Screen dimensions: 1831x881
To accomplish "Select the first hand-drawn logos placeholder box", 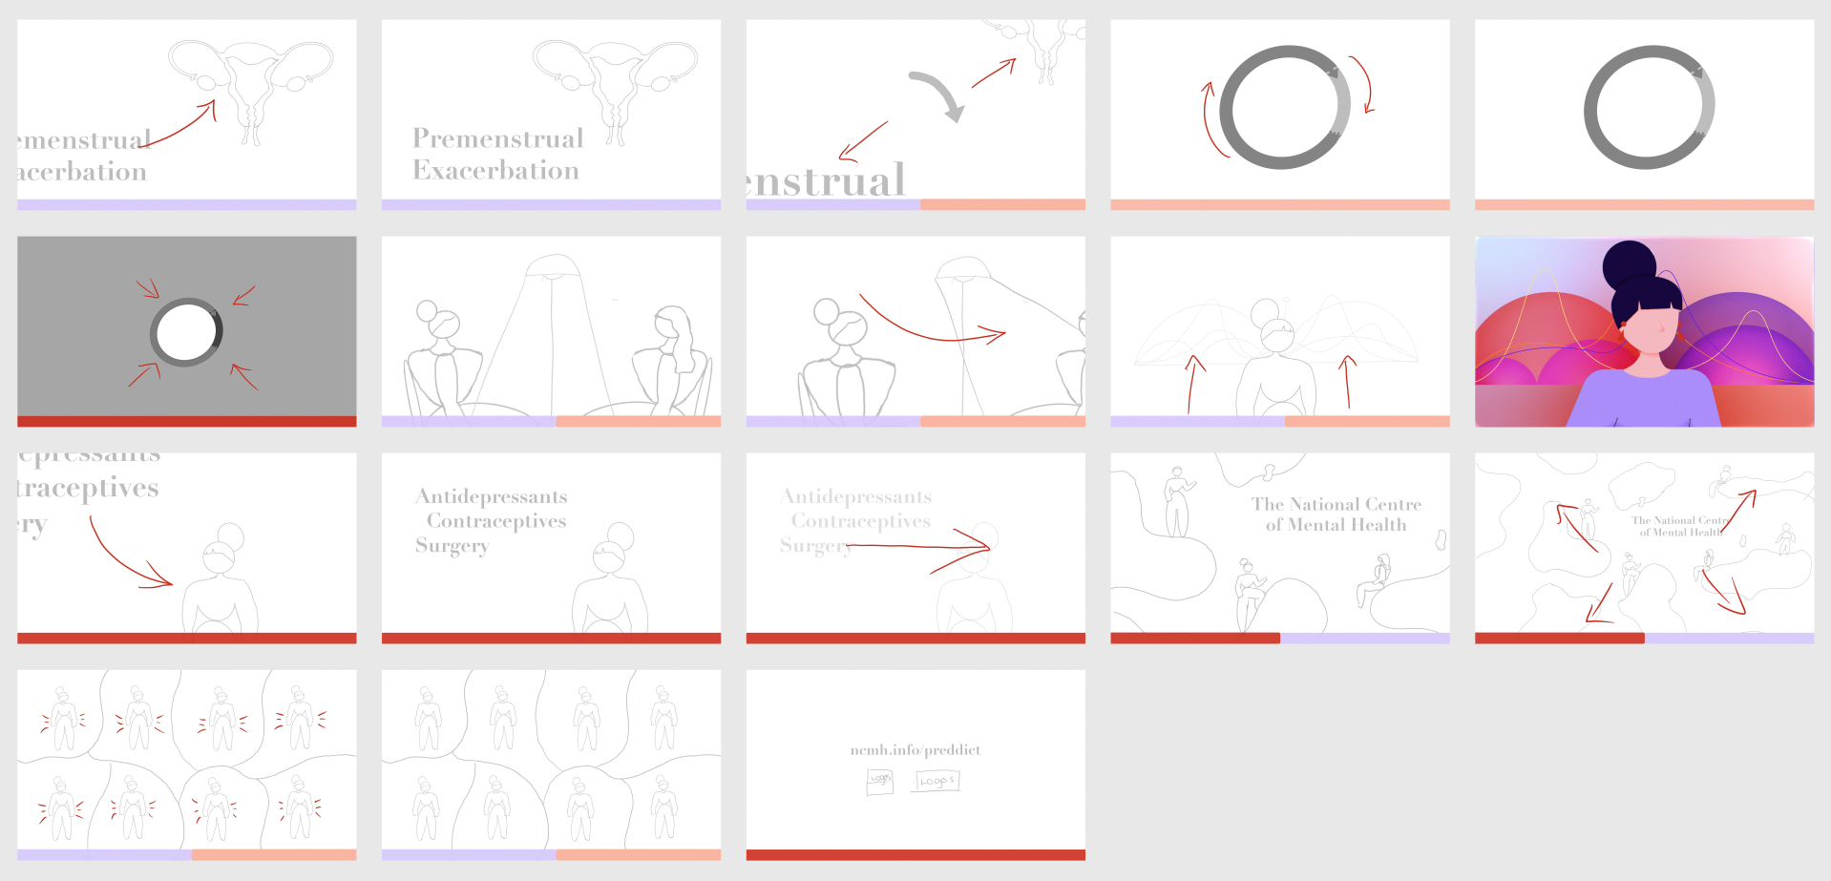I will coord(879,781).
